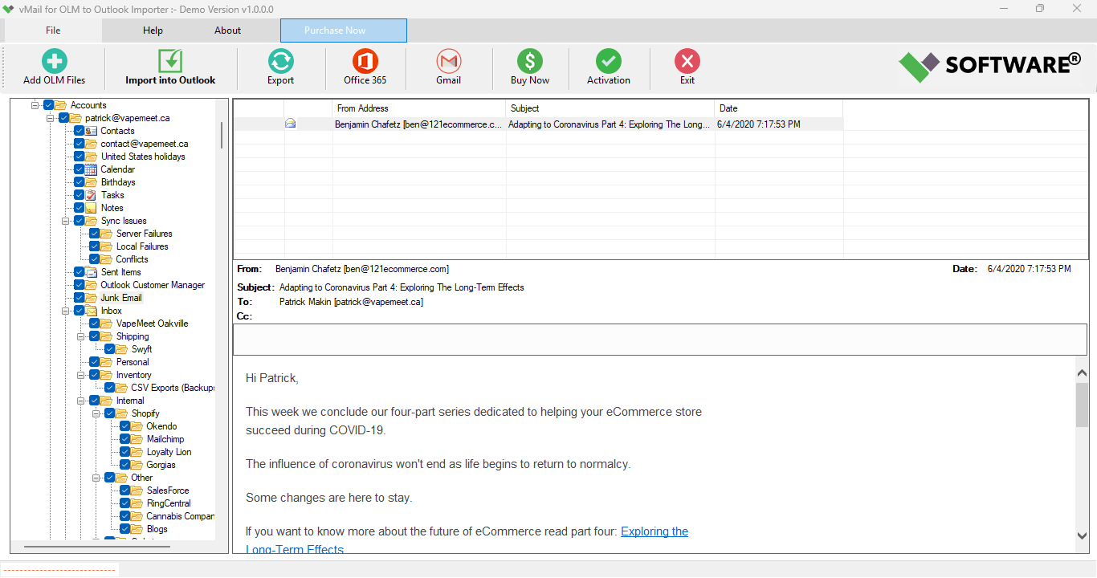Open the Exploring the Long-Term Effects link
The width and height of the screenshot is (1097, 578).
[x=655, y=531]
